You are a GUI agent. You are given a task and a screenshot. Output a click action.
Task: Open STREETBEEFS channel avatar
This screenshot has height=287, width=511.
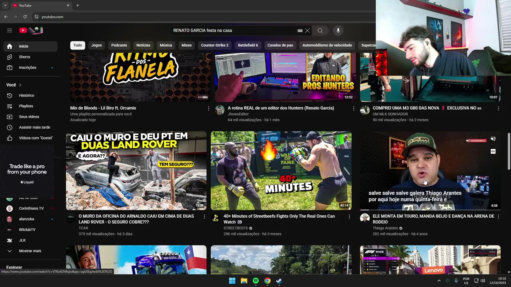[216, 218]
